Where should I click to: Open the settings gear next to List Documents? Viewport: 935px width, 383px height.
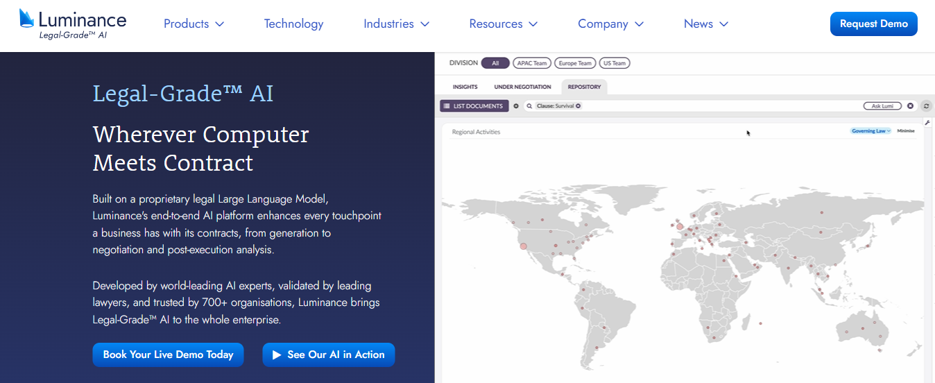[x=516, y=106]
